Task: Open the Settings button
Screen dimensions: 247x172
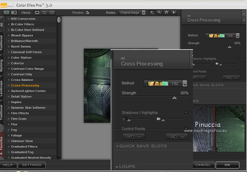Action: 32,165
